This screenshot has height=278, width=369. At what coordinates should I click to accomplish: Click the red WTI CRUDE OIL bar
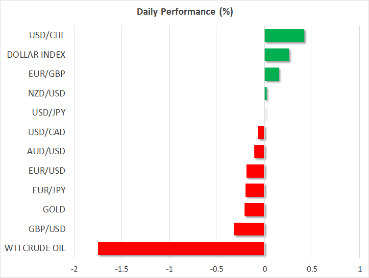point(181,248)
